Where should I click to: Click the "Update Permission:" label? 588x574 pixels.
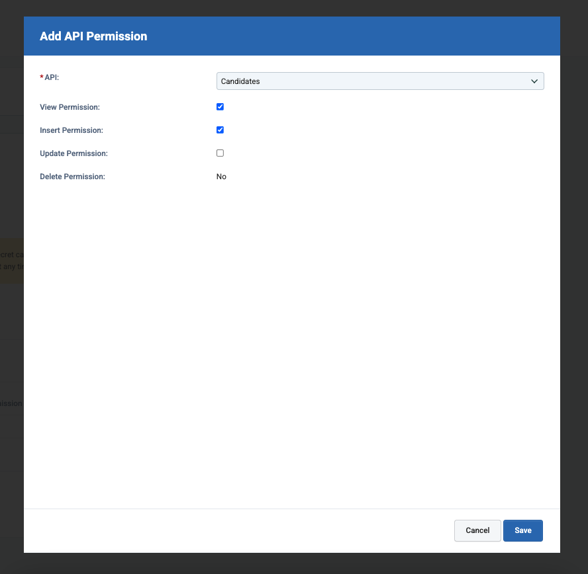click(73, 153)
